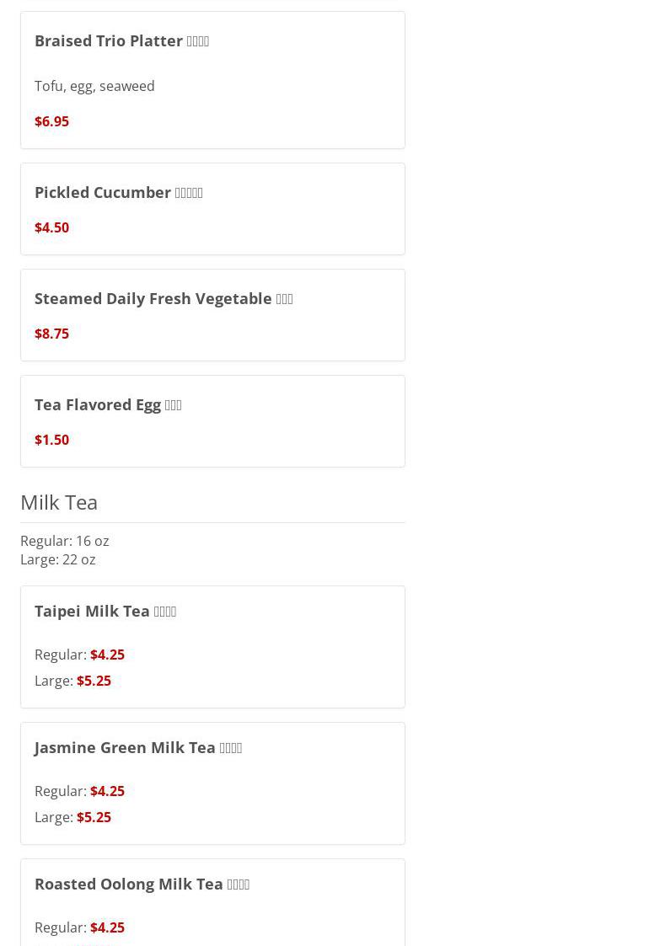Pick Regular $4.25 Taipei Milk Tea
The height and width of the screenshot is (946, 649).
(x=107, y=655)
